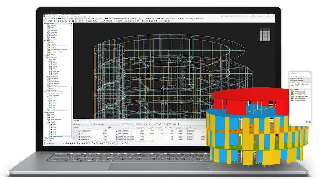Select the Visibilities radio option
This screenshot has height=180, width=320.
click(x=48, y=109)
